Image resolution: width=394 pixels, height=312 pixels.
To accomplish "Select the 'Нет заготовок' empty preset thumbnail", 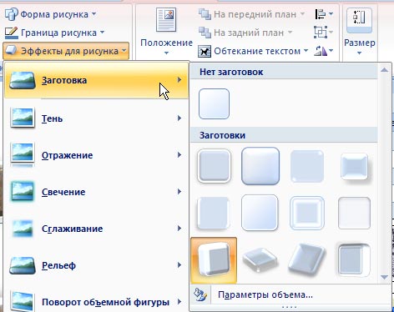I will (x=214, y=103).
